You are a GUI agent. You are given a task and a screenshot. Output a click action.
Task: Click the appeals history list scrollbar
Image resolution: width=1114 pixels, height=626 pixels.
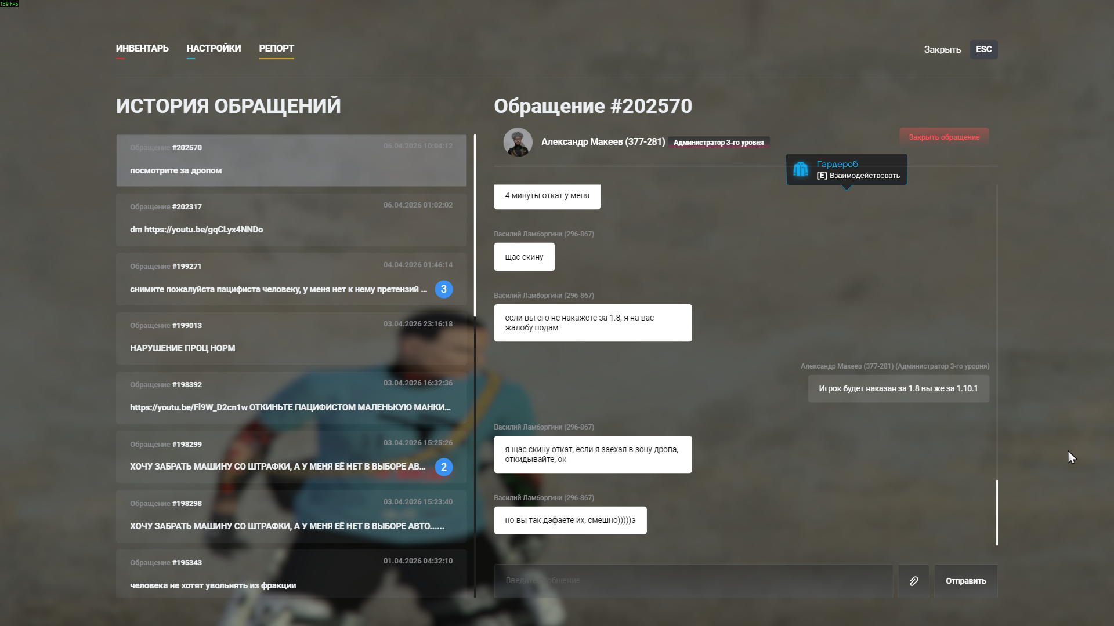pos(475,226)
